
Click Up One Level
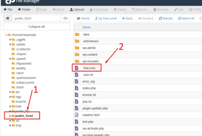click(x=106, y=18)
